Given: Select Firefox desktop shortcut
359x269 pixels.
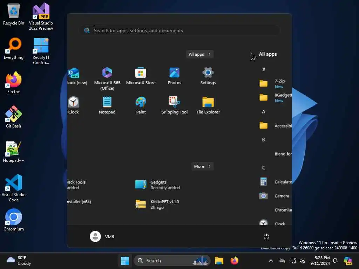Looking at the screenshot, I should point(14,83).
